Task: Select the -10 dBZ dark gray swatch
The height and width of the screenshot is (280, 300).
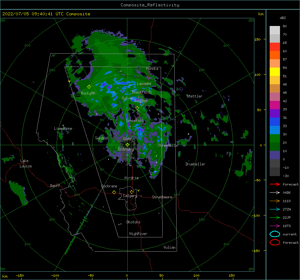Action: [275, 172]
